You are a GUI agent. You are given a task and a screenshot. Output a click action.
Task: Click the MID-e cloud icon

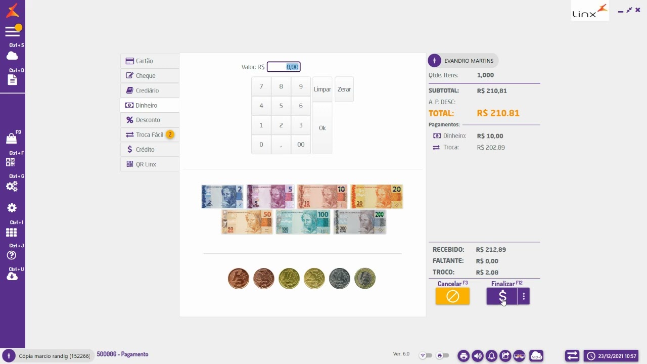tap(536, 356)
